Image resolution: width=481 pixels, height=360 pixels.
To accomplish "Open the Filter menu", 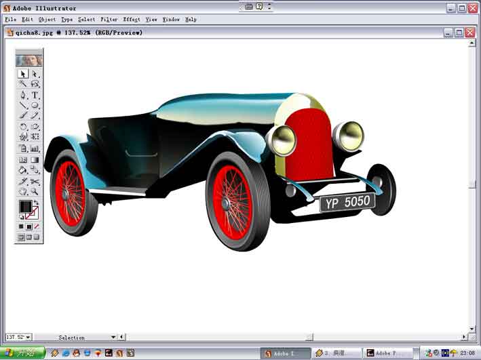I will coord(109,20).
